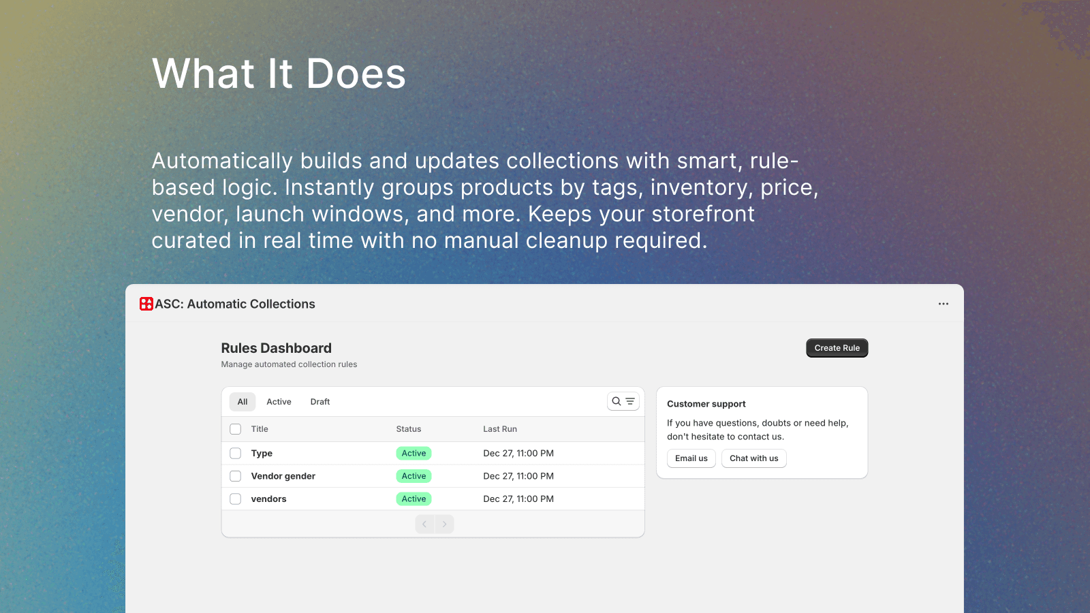Open search using the magnifier icon

617,401
